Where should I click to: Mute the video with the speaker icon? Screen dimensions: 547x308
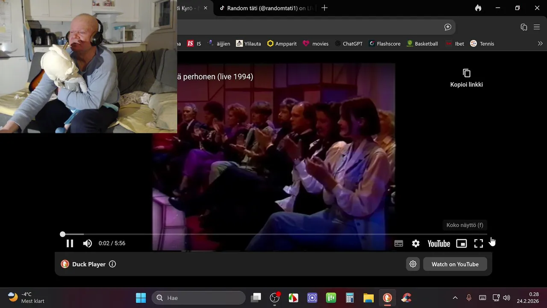click(87, 243)
